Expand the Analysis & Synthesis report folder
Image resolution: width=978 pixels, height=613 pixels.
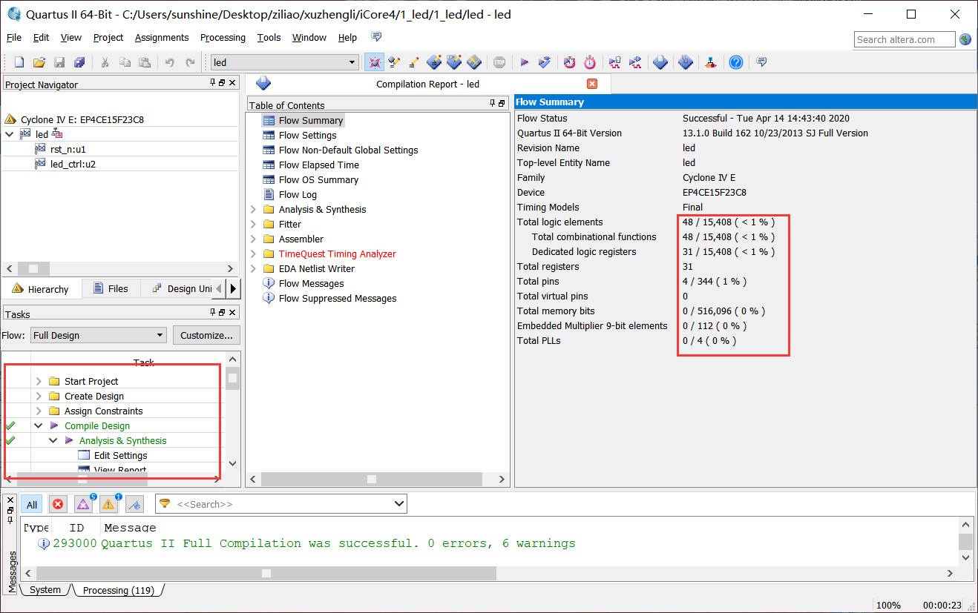pos(253,210)
